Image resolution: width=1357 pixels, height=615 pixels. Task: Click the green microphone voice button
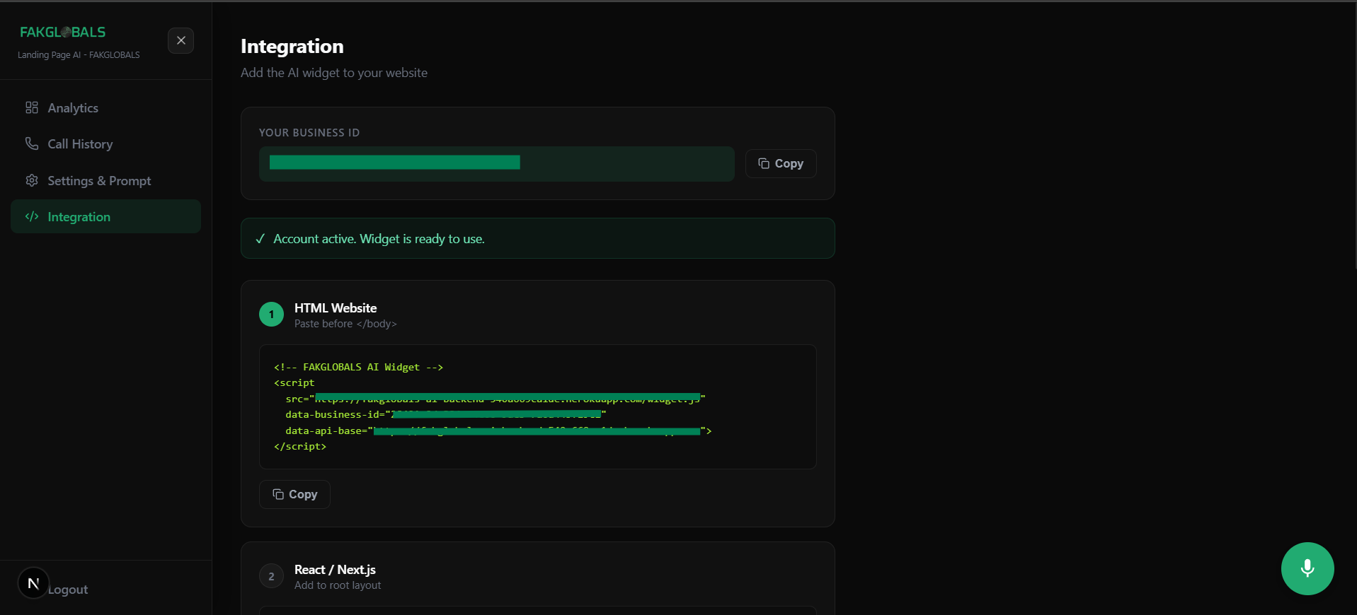(x=1307, y=568)
